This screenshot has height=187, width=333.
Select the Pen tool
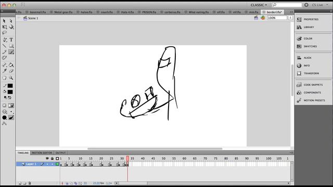pos(4,39)
